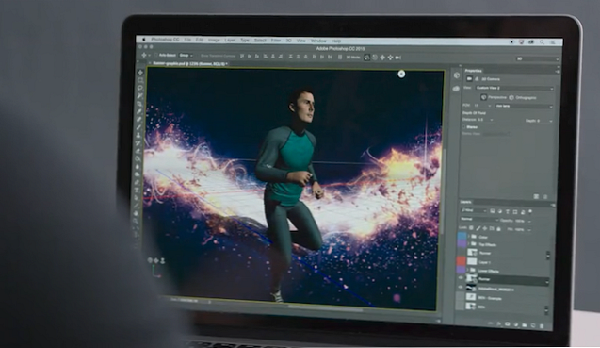Click the Perspective camera icon
Screen dimensions: 600x348
[x=484, y=97]
